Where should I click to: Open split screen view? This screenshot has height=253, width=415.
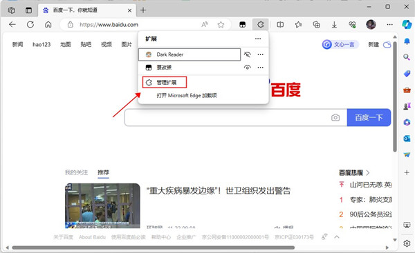click(280, 25)
